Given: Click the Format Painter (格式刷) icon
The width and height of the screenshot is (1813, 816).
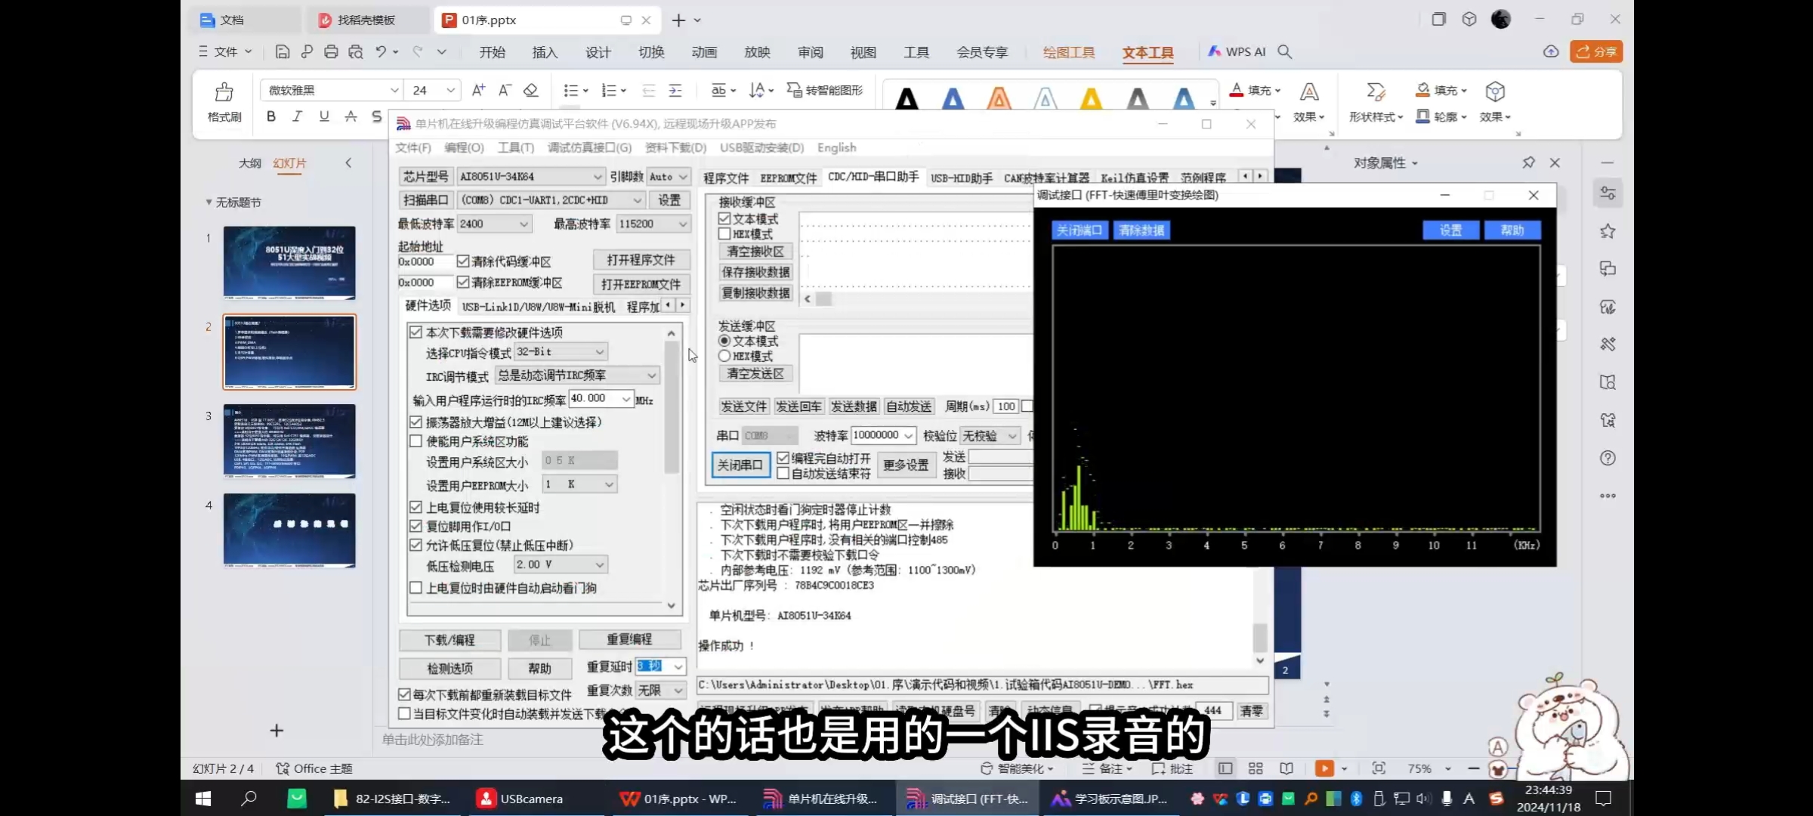Looking at the screenshot, I should click(224, 94).
